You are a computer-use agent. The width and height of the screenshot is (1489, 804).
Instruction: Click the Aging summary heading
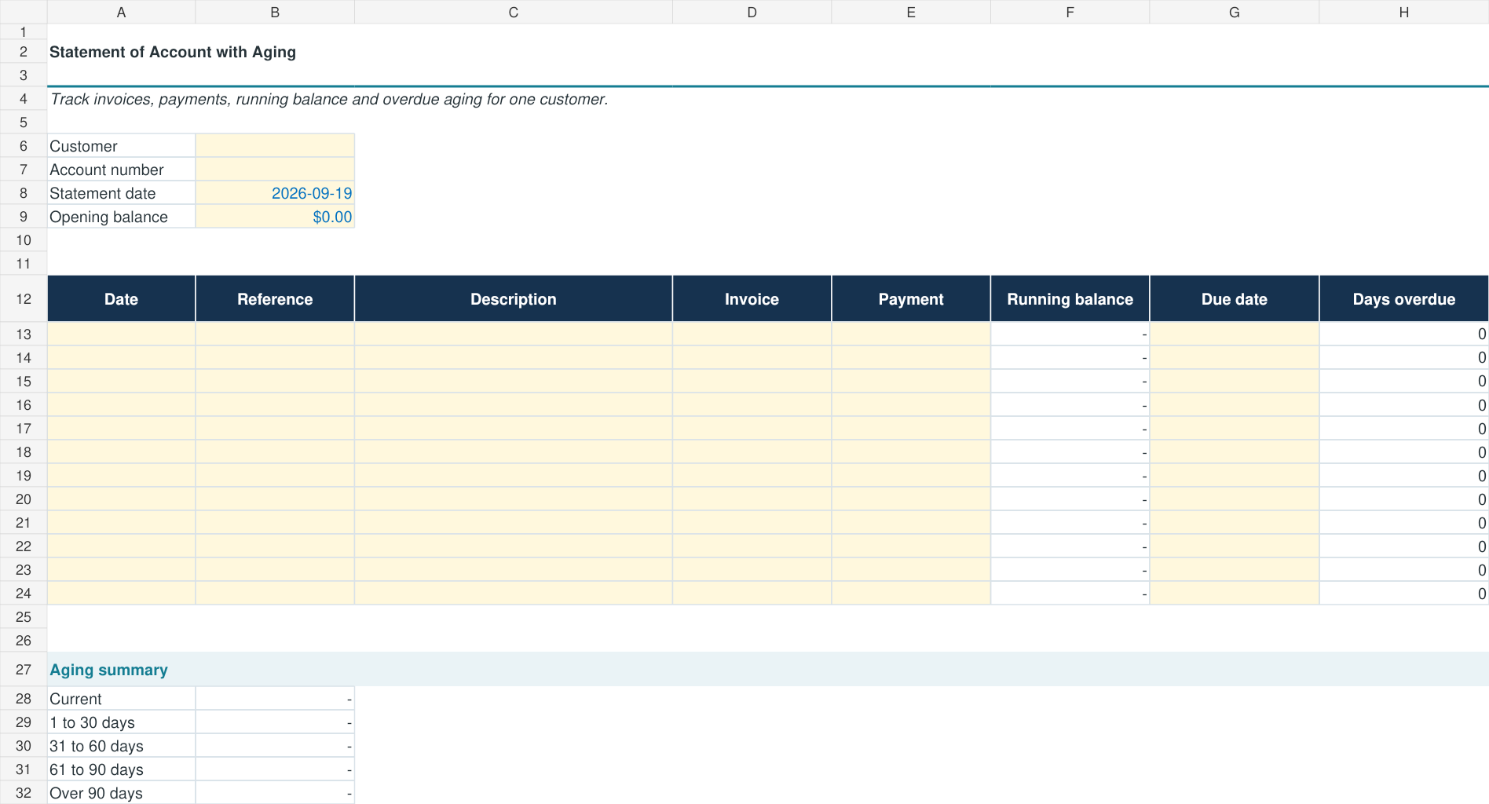point(108,670)
